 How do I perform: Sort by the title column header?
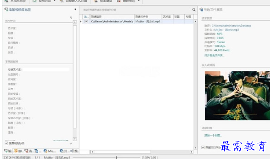click(179, 17)
